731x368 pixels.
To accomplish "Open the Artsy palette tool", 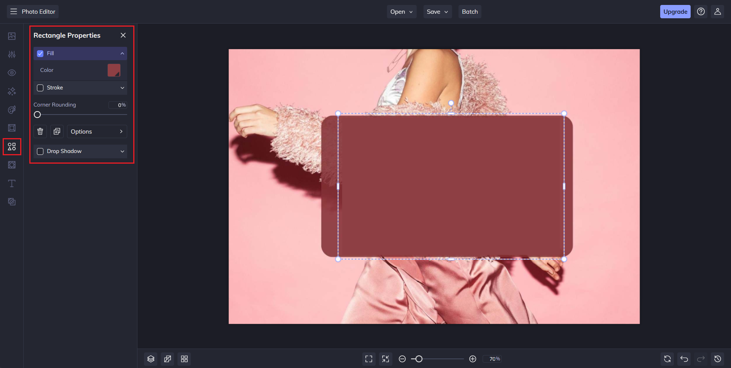I will tap(12, 110).
